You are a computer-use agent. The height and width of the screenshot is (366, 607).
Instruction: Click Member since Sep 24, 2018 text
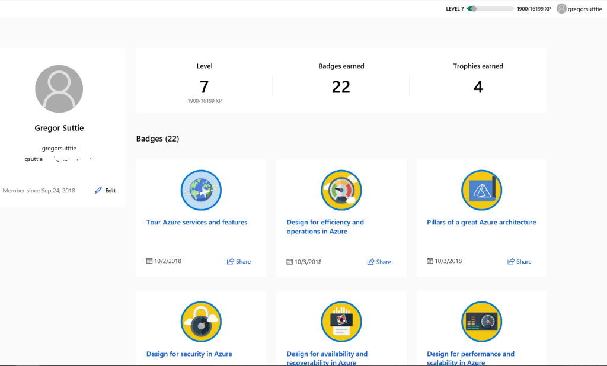39,190
